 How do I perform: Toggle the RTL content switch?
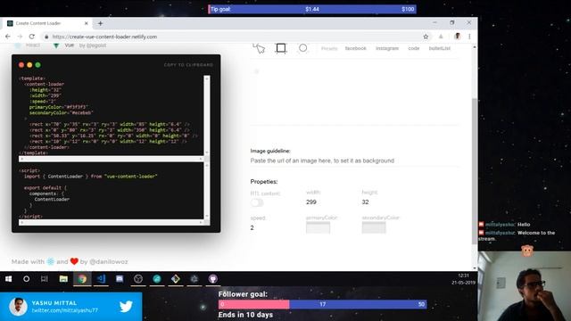pyautogui.click(x=257, y=202)
